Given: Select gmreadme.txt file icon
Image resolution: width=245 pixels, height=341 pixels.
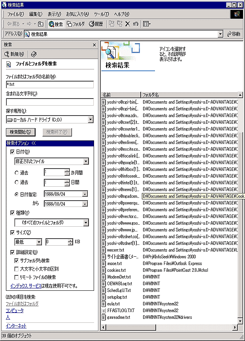Looking at the screenshot, I should click(104, 317).
